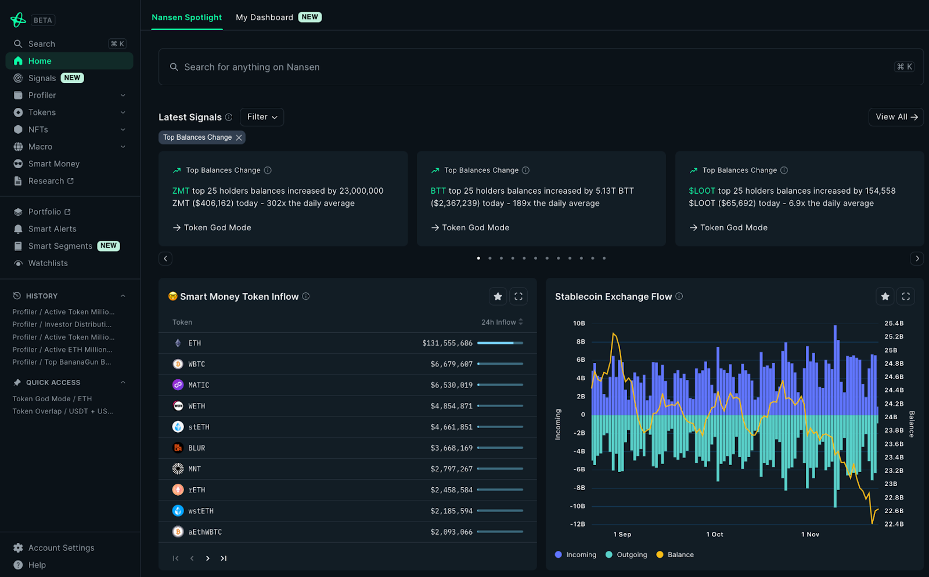This screenshot has height=577, width=929.
Task: Go to next signals carousel page
Action: pos(917,259)
